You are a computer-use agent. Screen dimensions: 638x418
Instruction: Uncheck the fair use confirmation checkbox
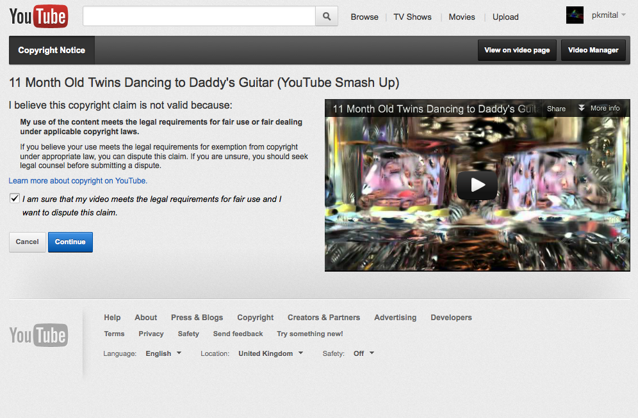click(x=15, y=199)
